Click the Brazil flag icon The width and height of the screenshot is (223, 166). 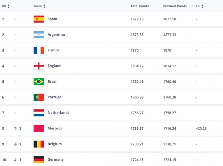pyautogui.click(x=39, y=81)
